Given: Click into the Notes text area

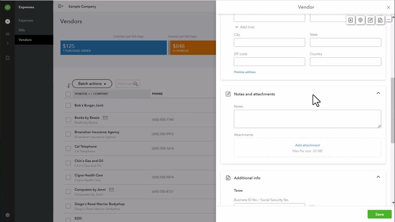Looking at the screenshot, I should (x=307, y=119).
